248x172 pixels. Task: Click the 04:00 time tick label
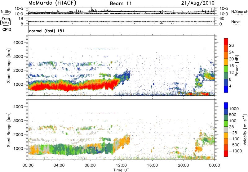[59, 165]
